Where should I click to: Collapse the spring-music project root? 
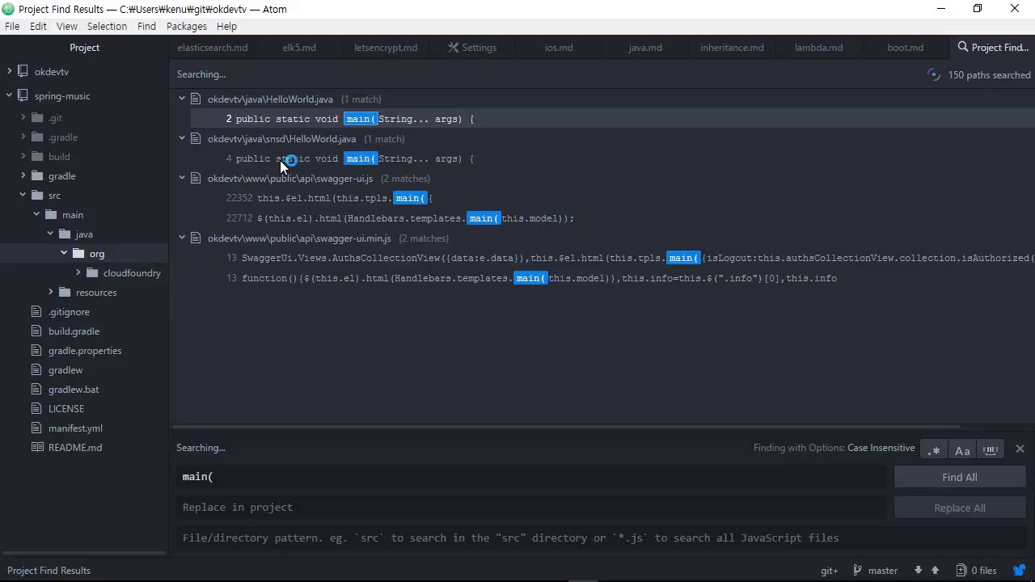click(x=9, y=96)
